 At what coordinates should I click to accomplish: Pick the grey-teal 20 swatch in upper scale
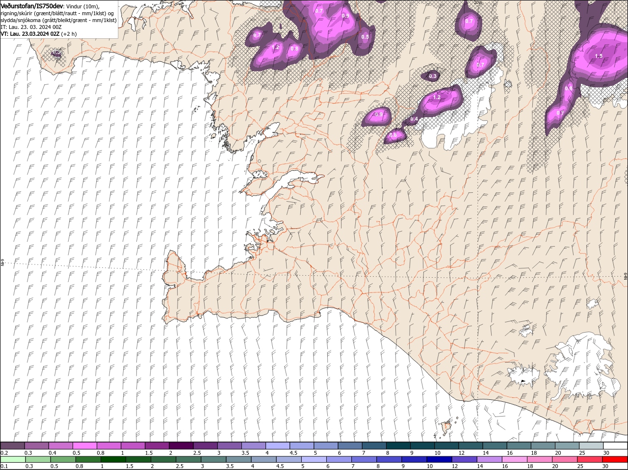(568, 445)
